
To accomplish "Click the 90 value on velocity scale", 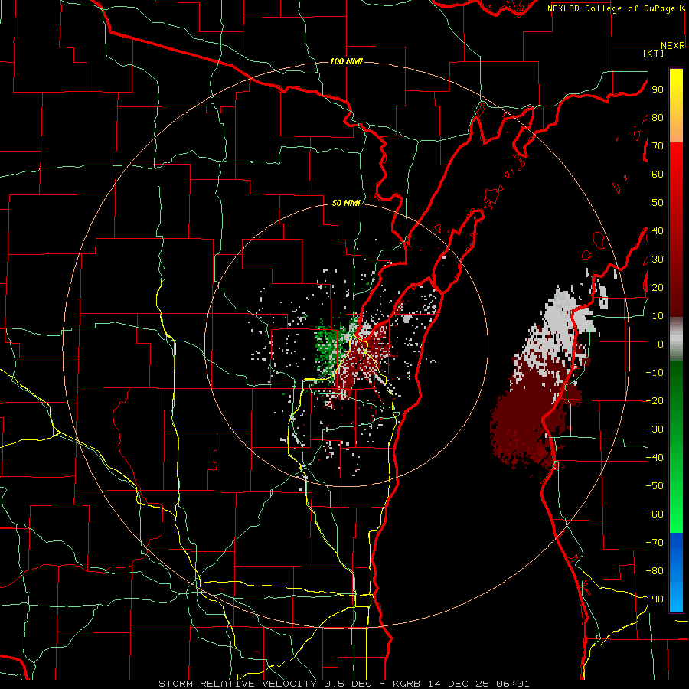I will (658, 90).
